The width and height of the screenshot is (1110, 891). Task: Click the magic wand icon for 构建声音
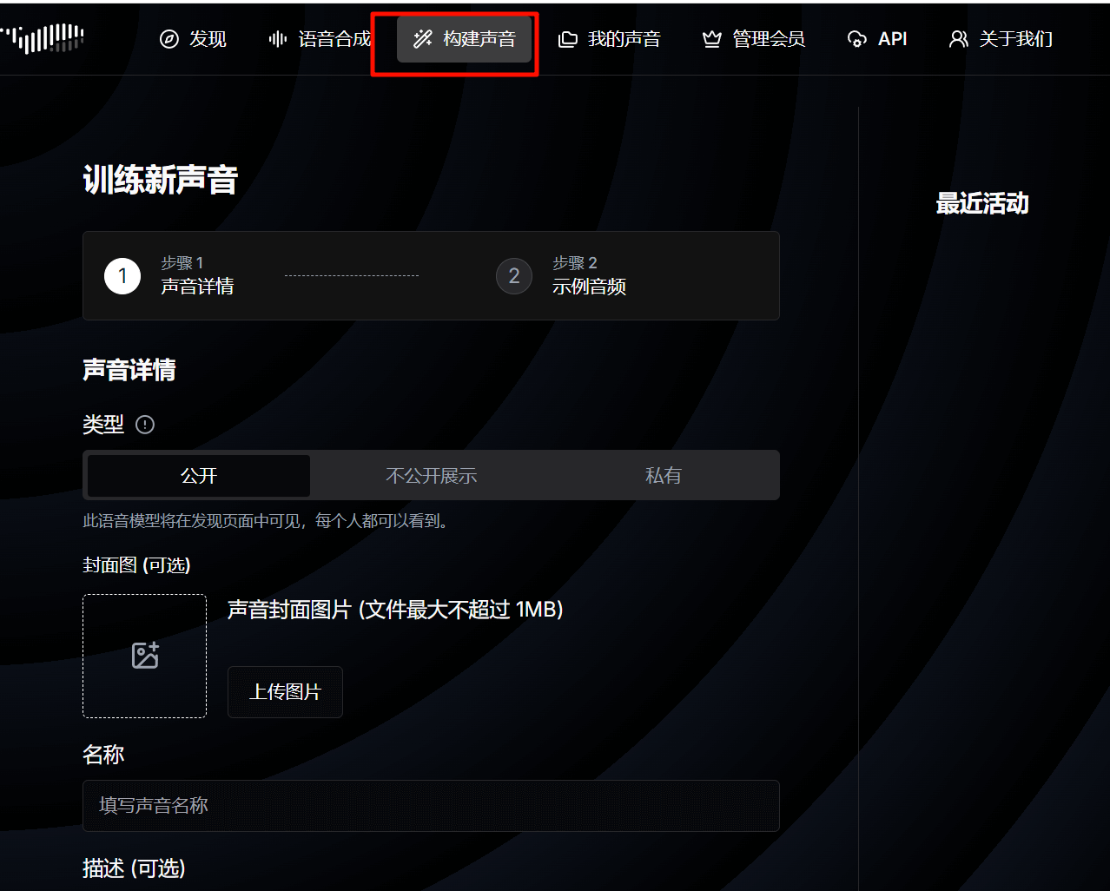[423, 39]
